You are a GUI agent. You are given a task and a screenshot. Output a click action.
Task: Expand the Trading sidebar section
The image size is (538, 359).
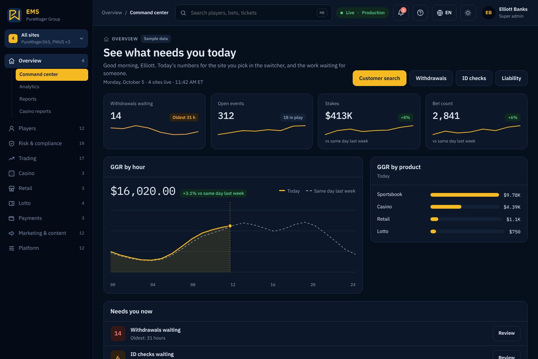click(46, 158)
